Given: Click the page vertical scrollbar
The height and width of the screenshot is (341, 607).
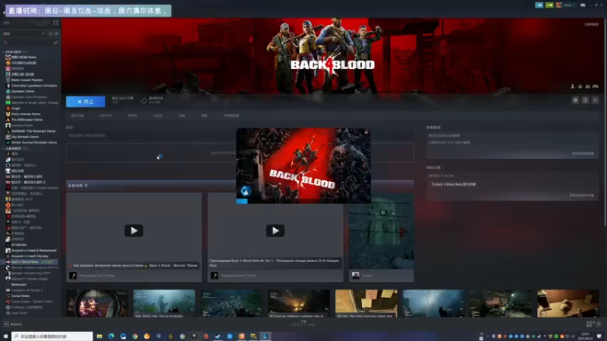Looking at the screenshot, I should point(605,122).
